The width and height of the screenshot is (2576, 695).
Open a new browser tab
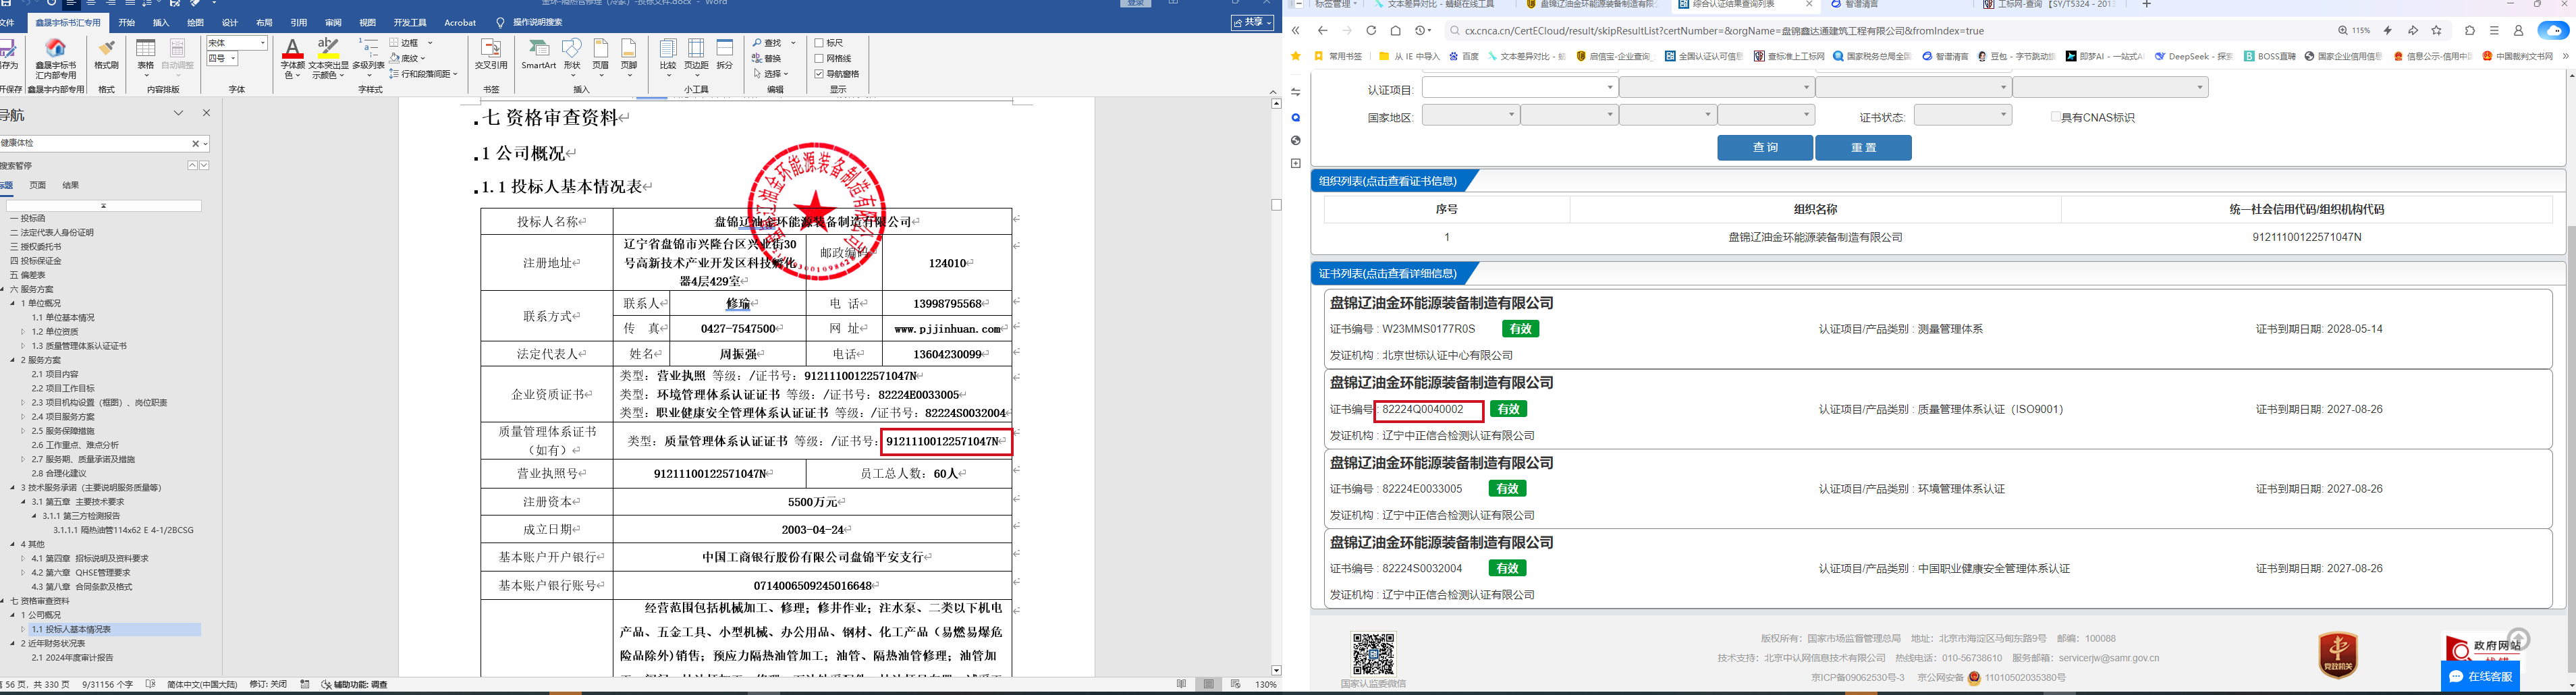coord(2146,5)
